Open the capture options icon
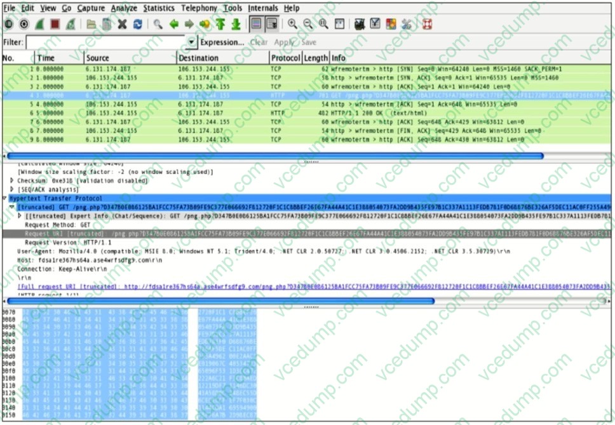 pyautogui.click(x=24, y=24)
